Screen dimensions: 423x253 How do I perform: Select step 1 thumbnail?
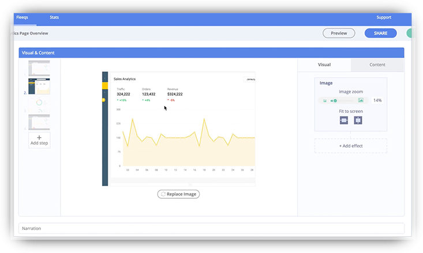point(39,68)
